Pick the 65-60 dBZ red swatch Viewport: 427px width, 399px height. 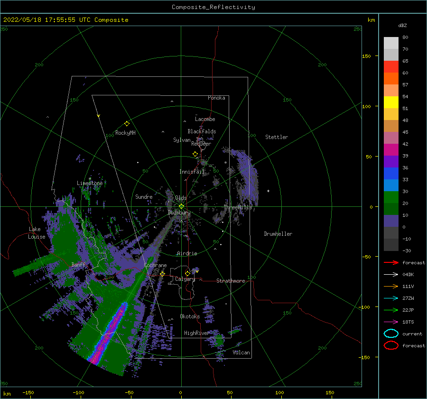(391, 67)
